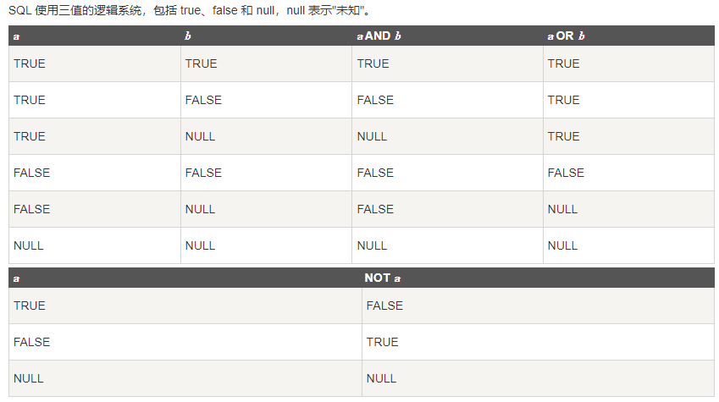
Task: Click the "a OR b" column header
Action: 566,36
